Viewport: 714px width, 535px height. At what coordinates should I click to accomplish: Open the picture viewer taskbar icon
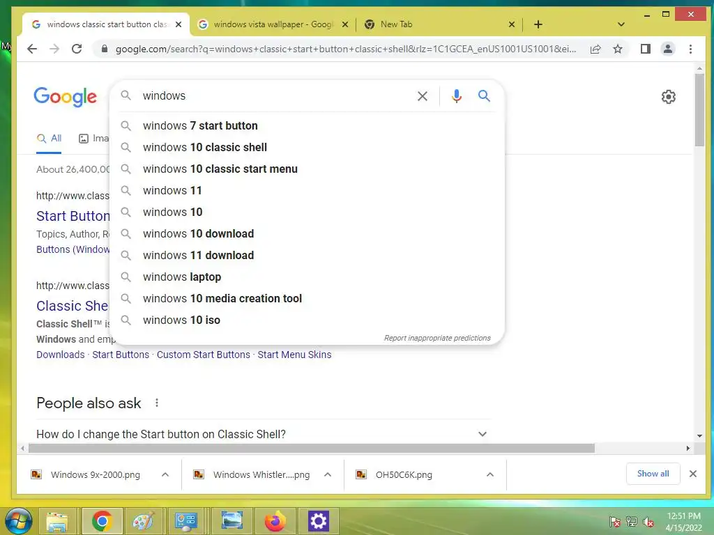(x=231, y=521)
